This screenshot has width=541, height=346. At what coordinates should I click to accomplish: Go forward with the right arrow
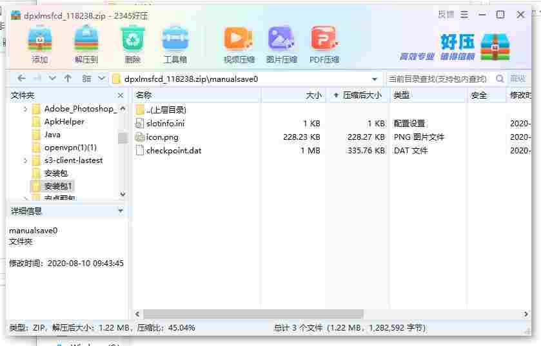point(37,79)
